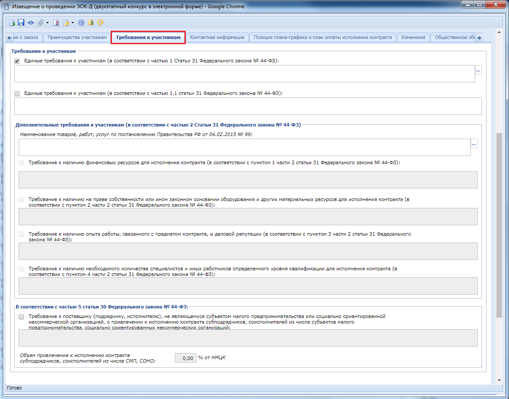Image resolution: width=509 pixels, height=399 pixels.
Task: Open the ellipsis picker for Единые требования часть 1
Action: point(478,70)
